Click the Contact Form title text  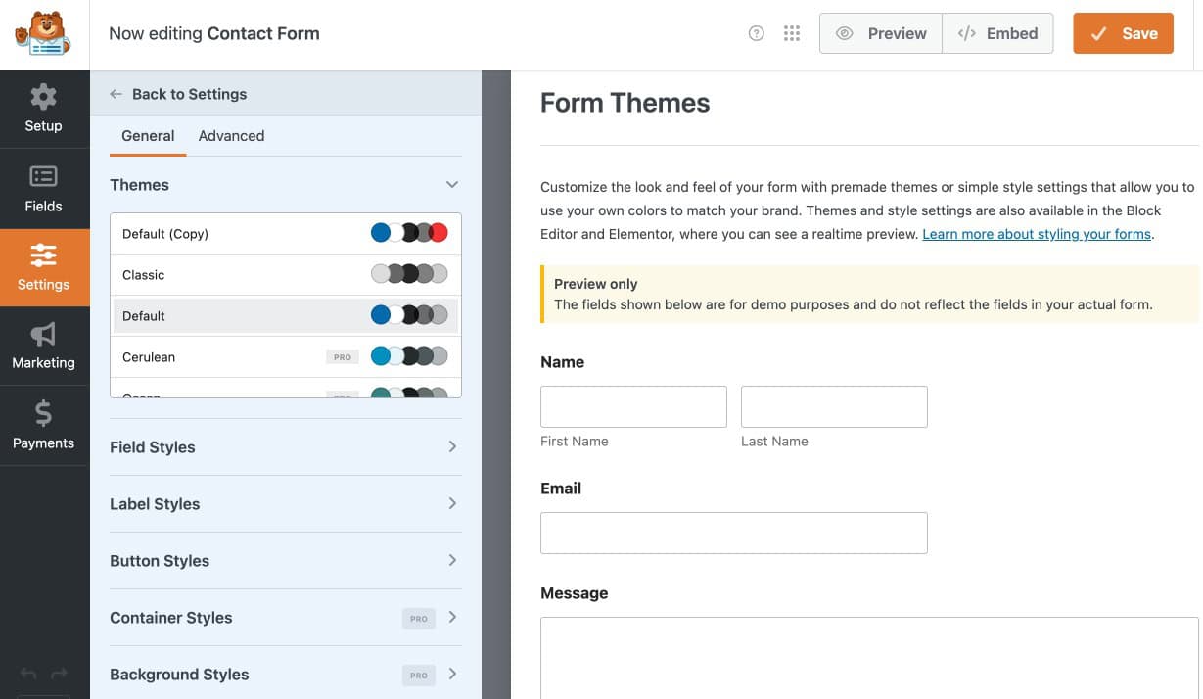click(x=263, y=33)
